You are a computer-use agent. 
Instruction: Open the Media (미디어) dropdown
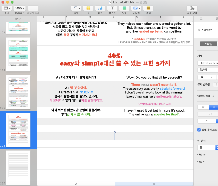(x=136, y=8)
